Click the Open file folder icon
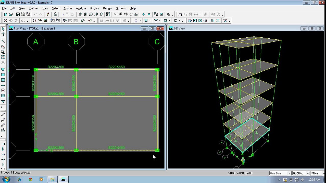This screenshot has width=326, height=183. coord(11,14)
